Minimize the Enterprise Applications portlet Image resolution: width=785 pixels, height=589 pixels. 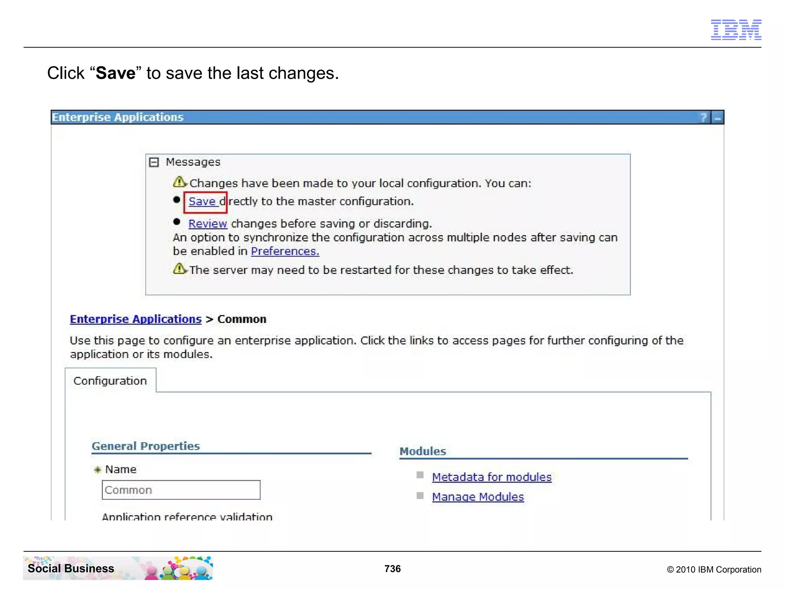coord(718,117)
